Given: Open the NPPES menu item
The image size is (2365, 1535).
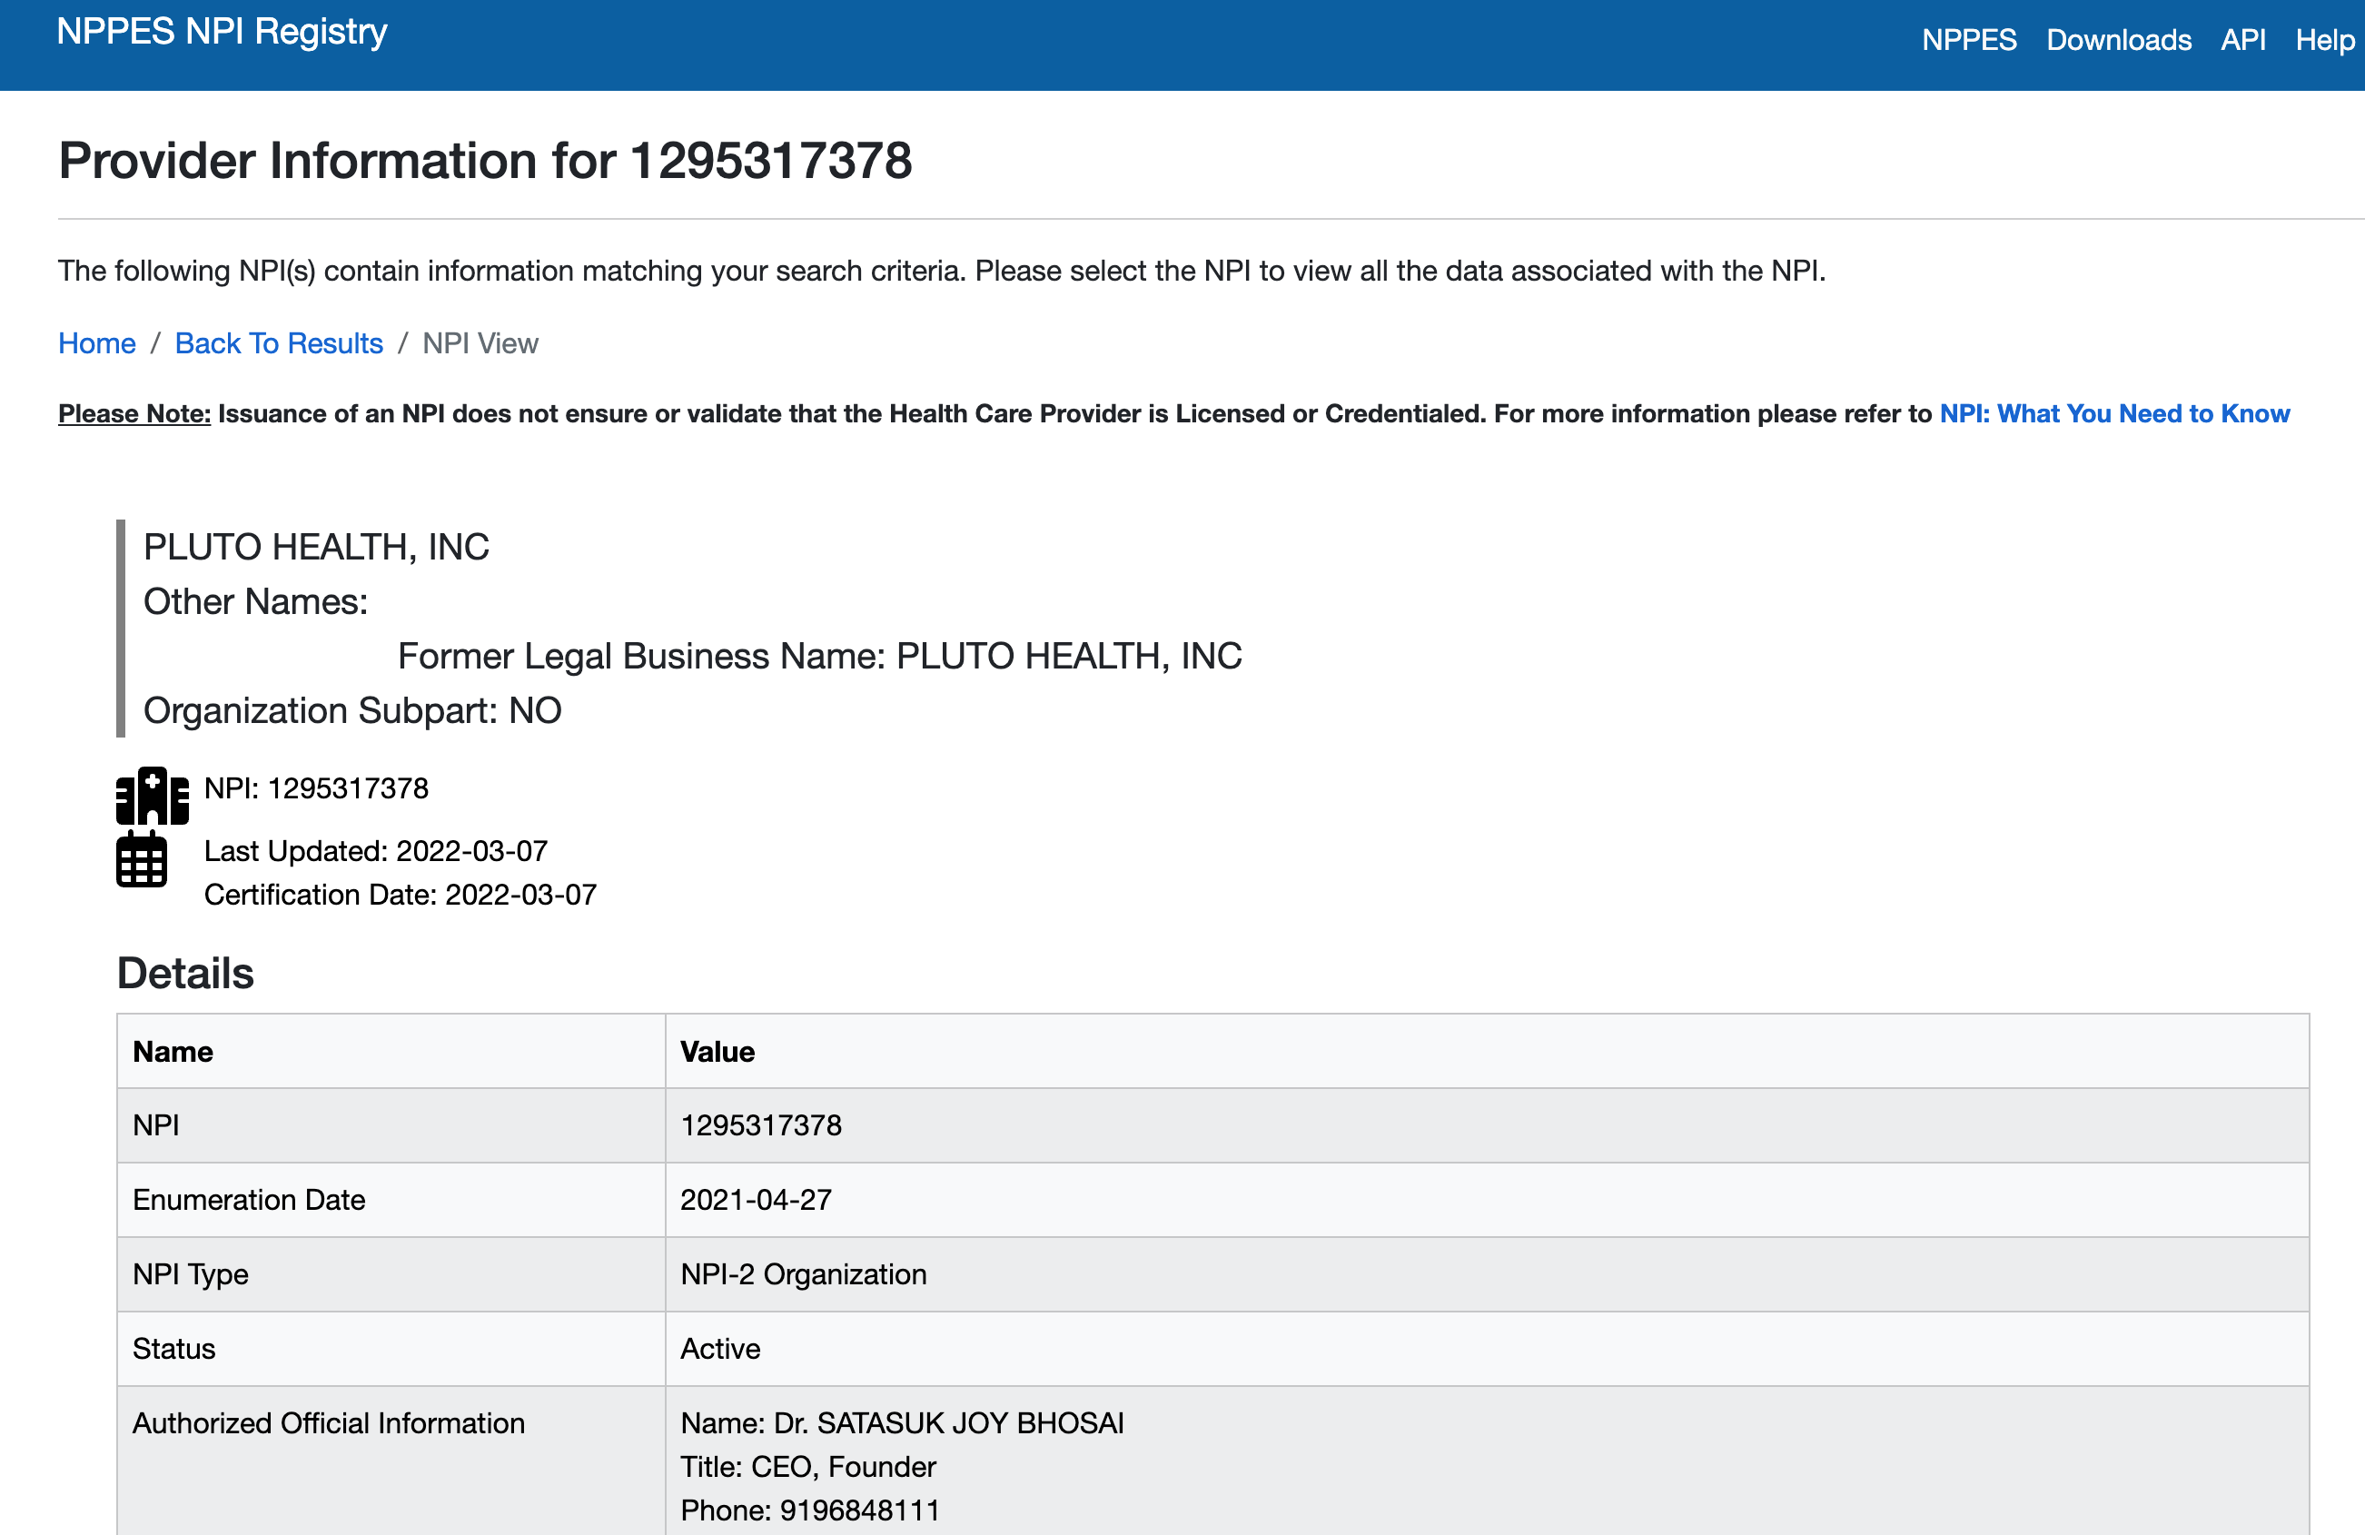Looking at the screenshot, I should point(1968,40).
